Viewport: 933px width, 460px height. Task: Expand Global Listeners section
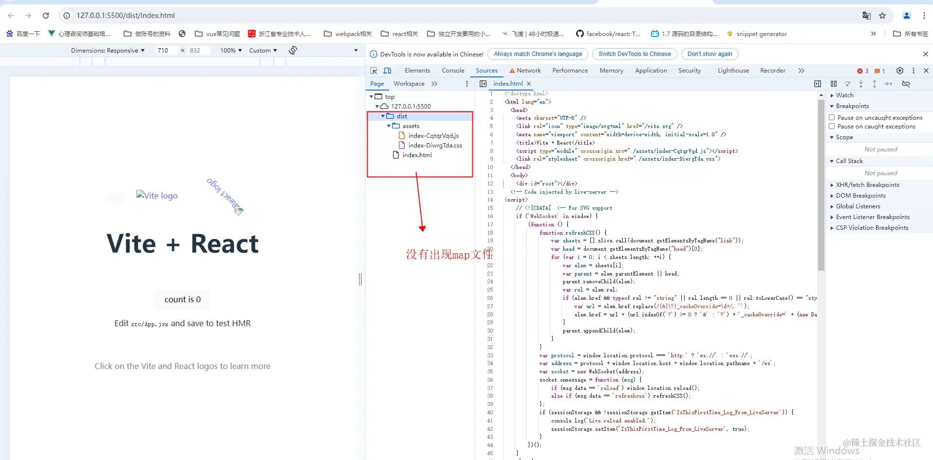(832, 206)
